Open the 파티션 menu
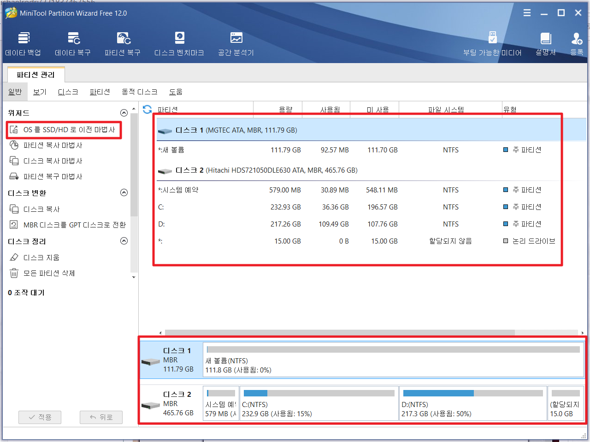The width and height of the screenshot is (590, 442). (x=100, y=92)
